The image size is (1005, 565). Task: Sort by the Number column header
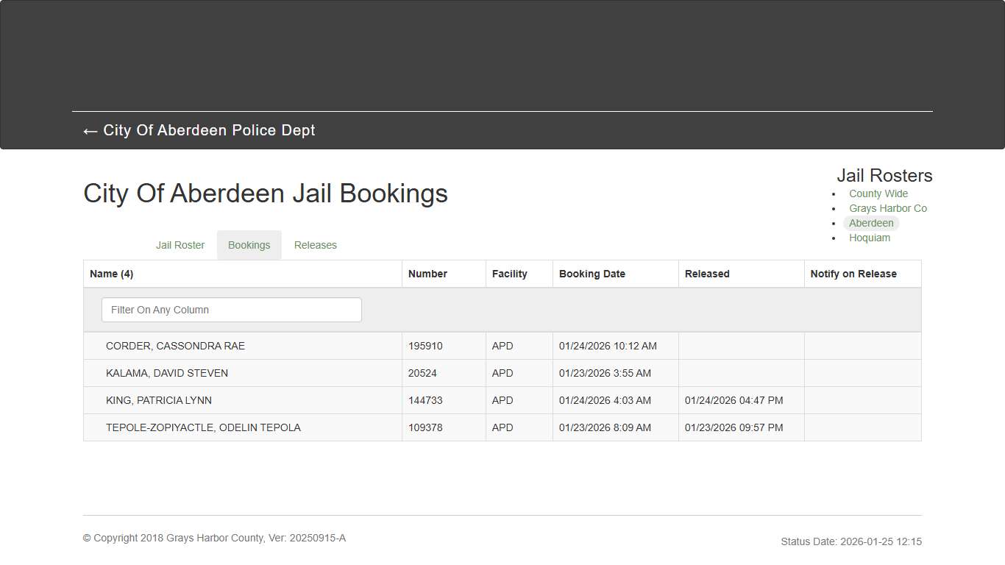(427, 273)
